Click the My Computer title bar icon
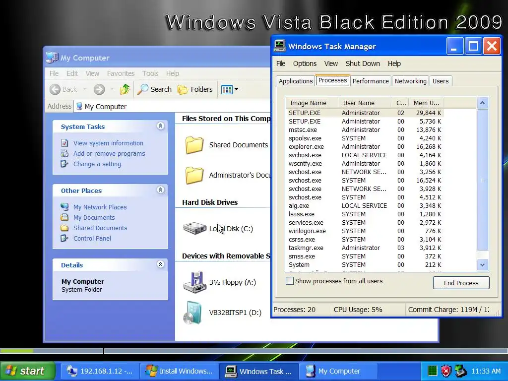The height and width of the screenshot is (381, 508). 52,58
